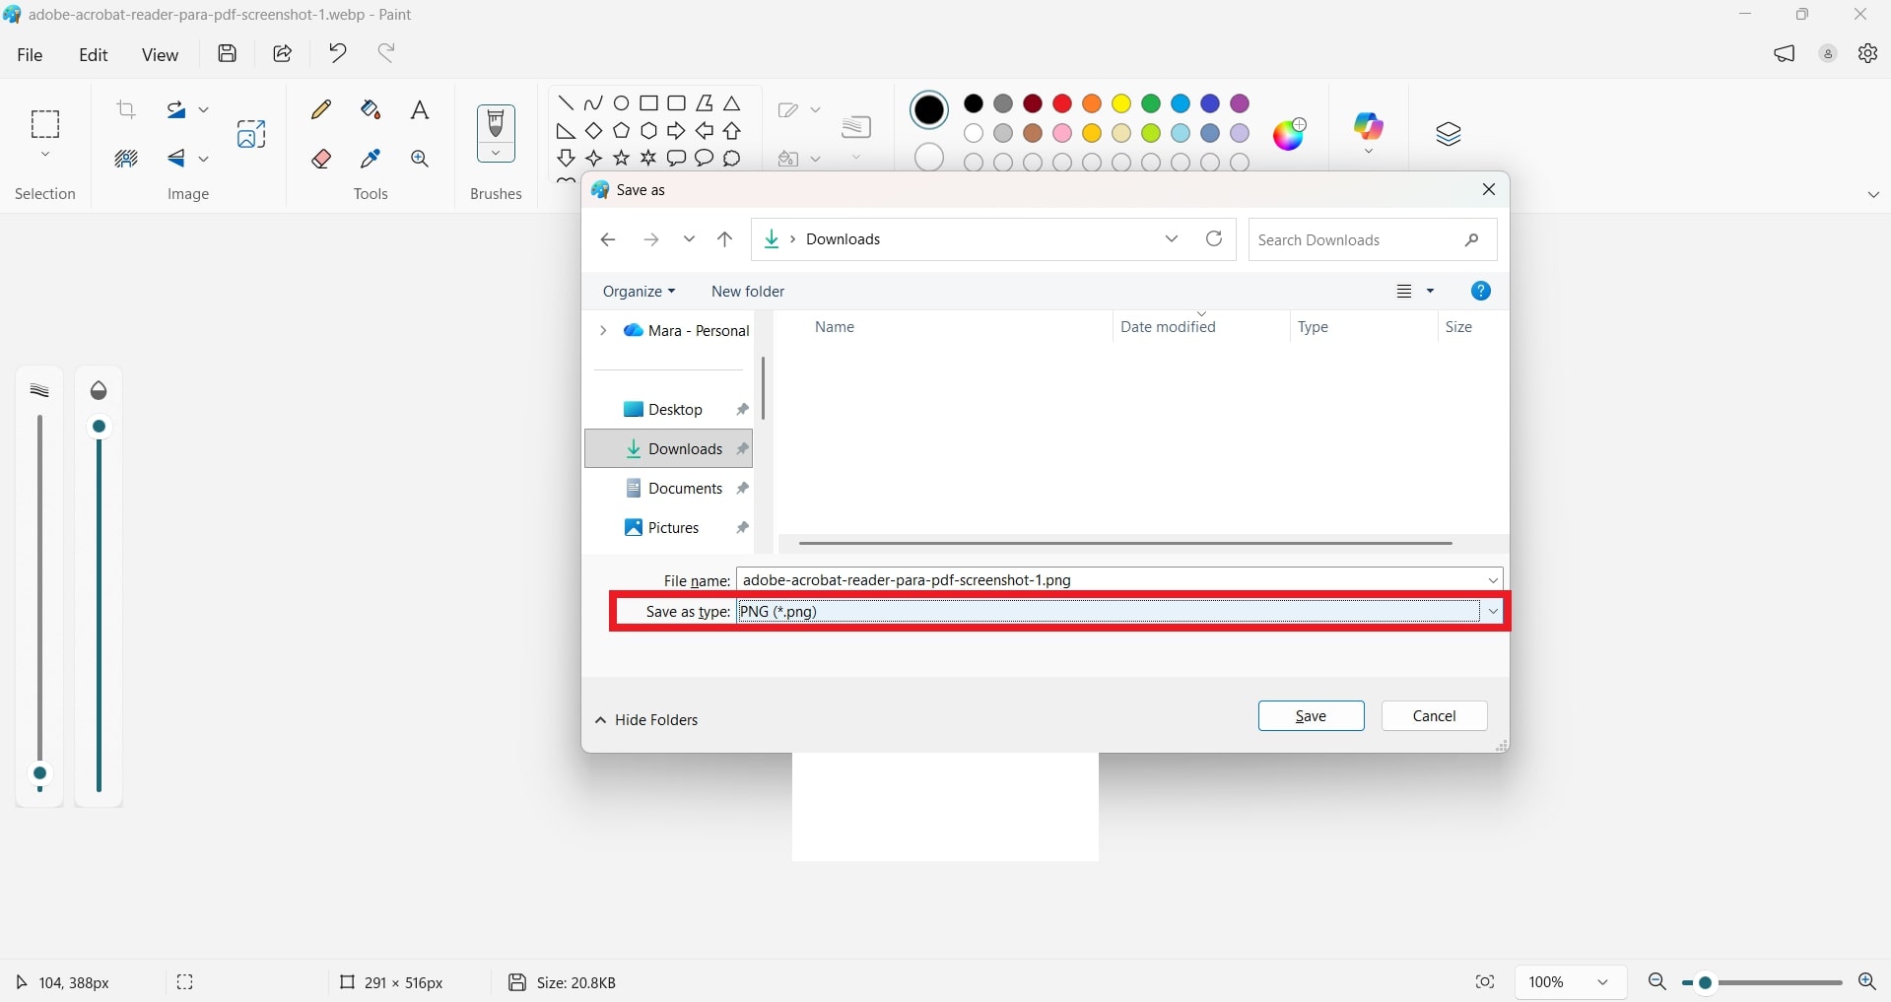The width and height of the screenshot is (1891, 1002).
Task: Open the Save as type dropdown
Action: [x=1494, y=612]
